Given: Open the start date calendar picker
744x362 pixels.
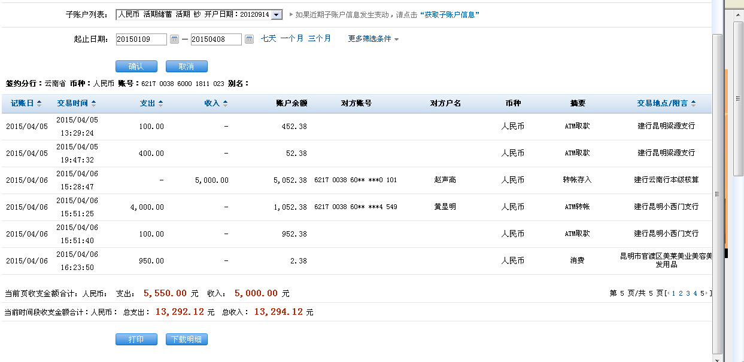Looking at the screenshot, I should (174, 39).
